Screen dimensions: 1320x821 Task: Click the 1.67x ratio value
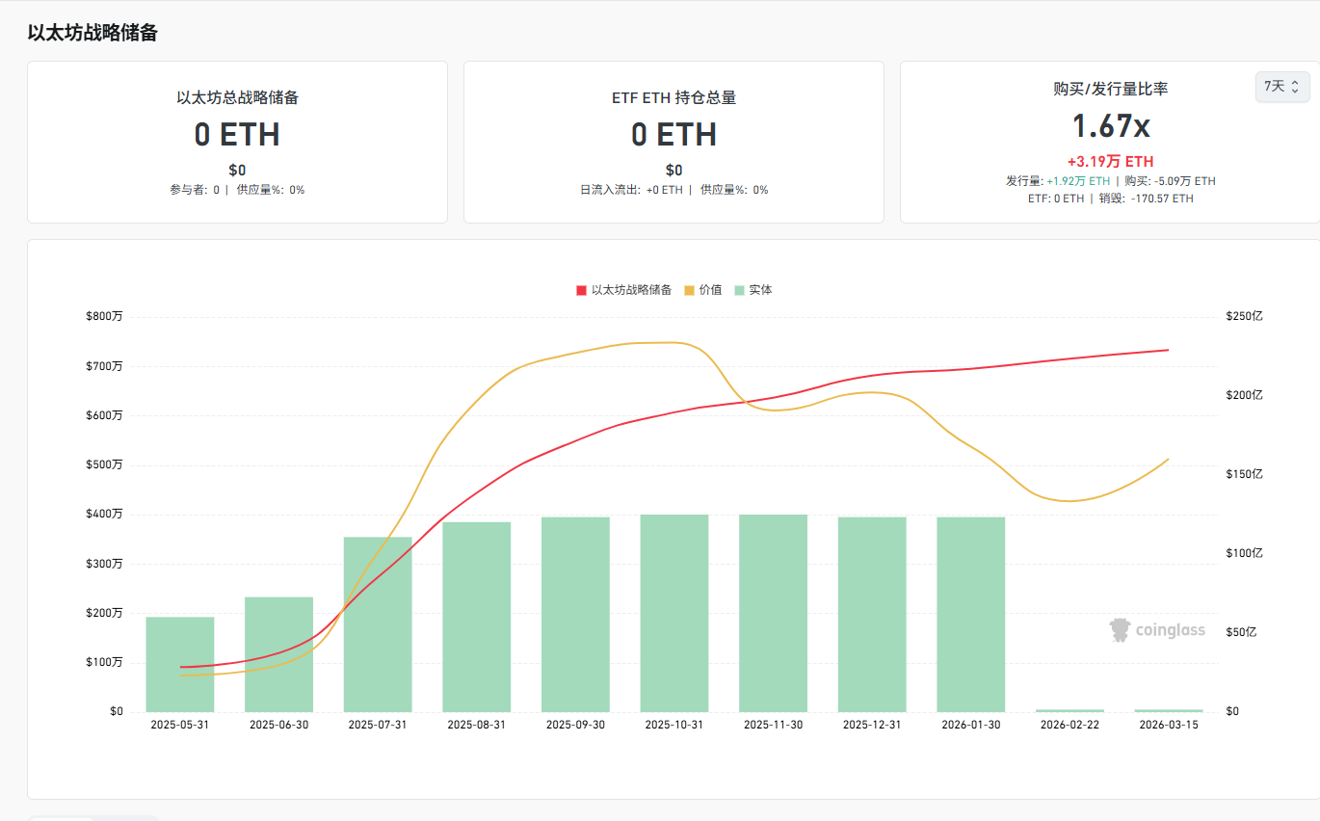tap(1110, 125)
